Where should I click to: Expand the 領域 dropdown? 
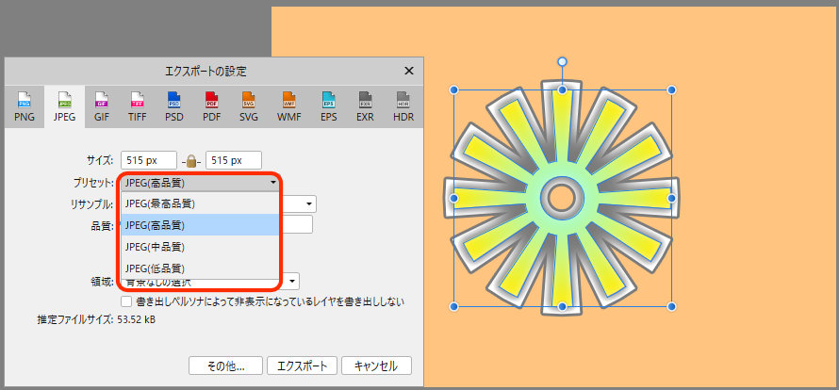pos(292,281)
